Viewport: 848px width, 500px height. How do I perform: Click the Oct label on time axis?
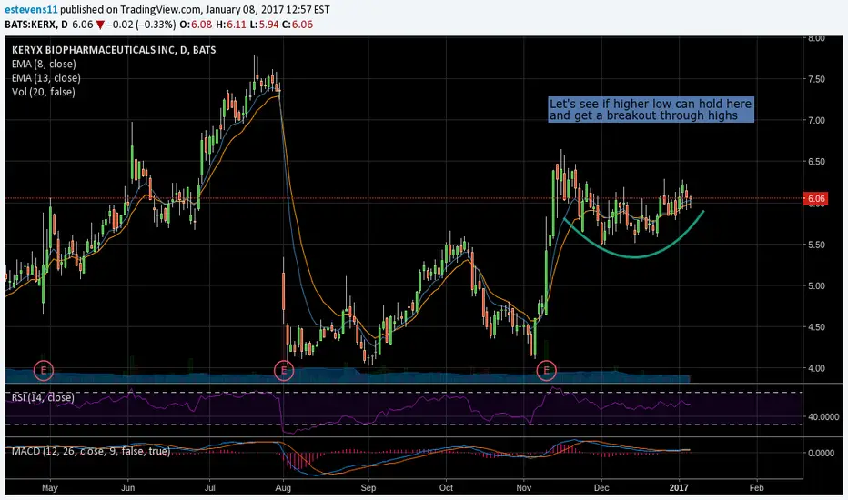click(x=446, y=487)
